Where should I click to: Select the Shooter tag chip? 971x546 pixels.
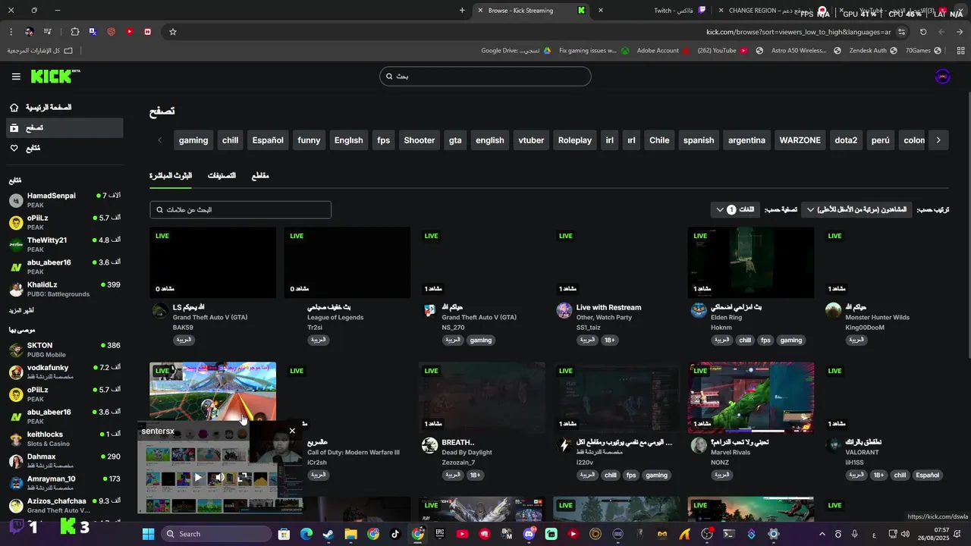420,140
